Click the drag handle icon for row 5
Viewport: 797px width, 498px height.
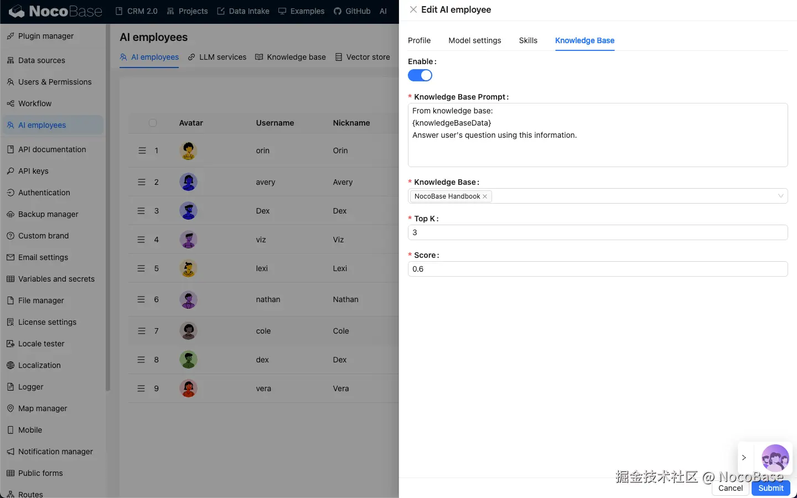point(142,268)
